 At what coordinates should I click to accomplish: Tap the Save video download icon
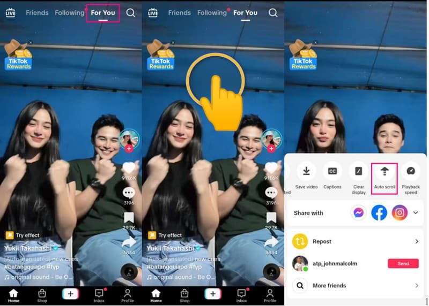click(306, 171)
